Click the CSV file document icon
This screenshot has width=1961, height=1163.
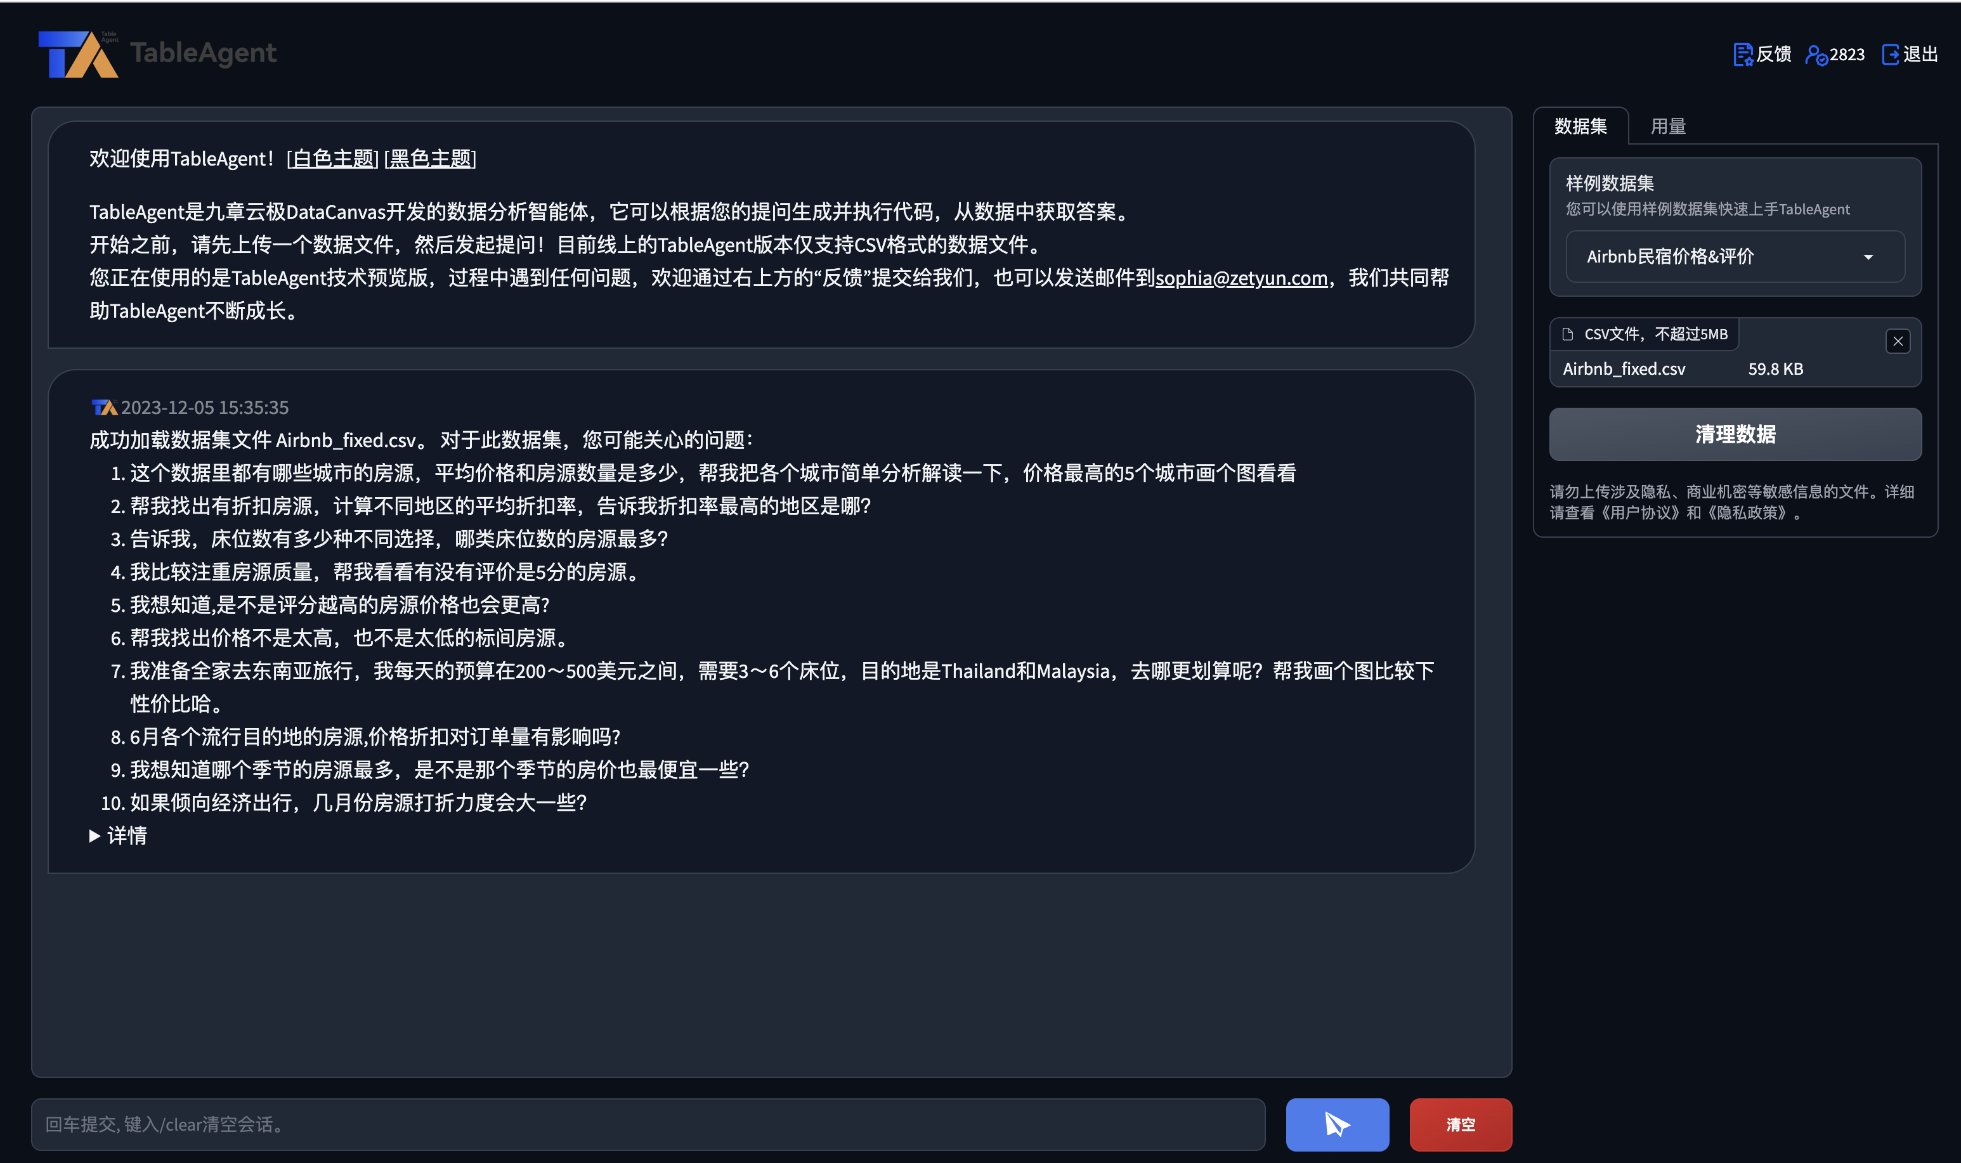(x=1568, y=334)
